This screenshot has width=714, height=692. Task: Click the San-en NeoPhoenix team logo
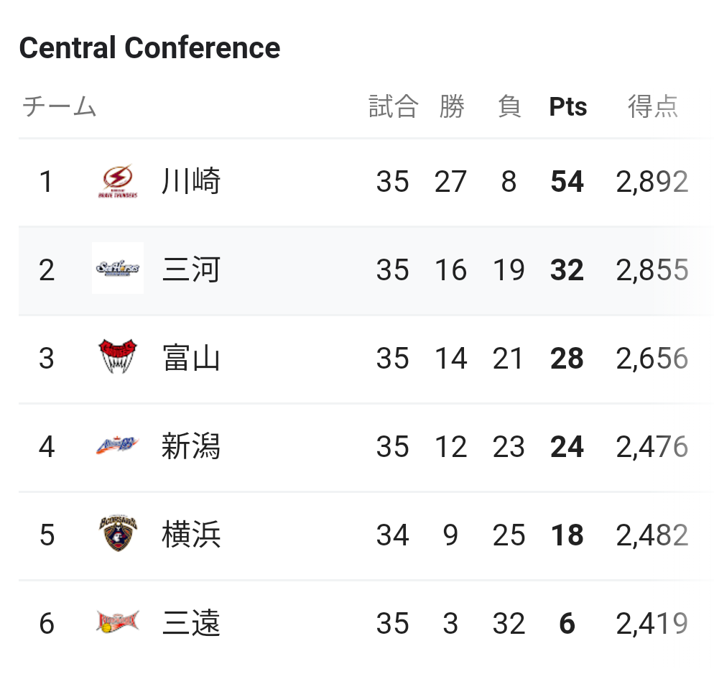[118, 622]
